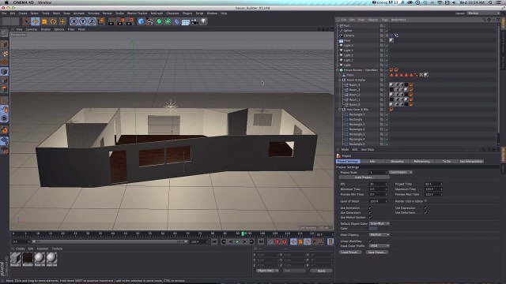Open the Simulate menu
Viewport: 506px width, 284px height.
[x=93, y=13]
